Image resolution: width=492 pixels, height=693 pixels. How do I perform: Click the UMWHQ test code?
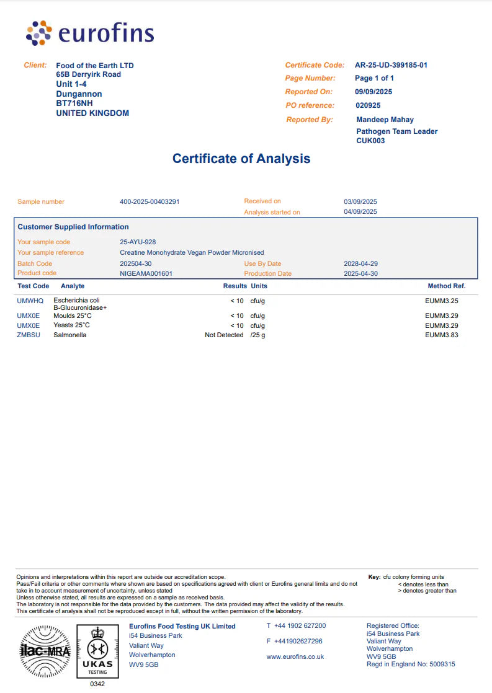[30, 301]
